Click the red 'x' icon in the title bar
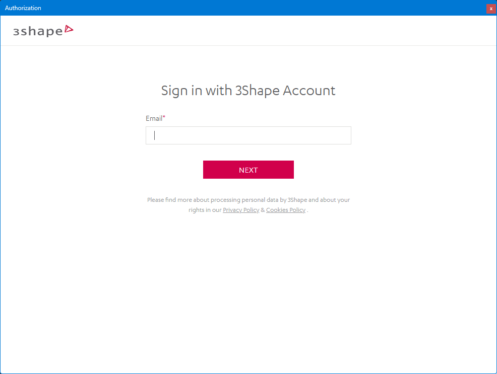497x374 pixels. click(491, 9)
